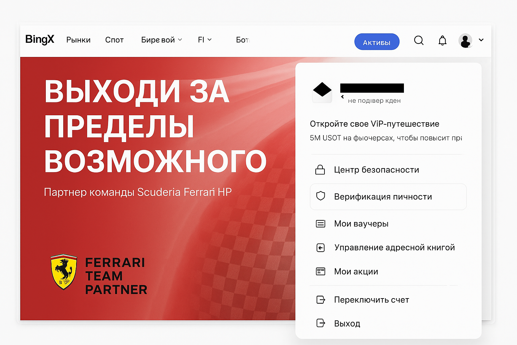This screenshot has height=345, width=517.
Task: Click the switch account arrow icon
Action: (x=321, y=300)
